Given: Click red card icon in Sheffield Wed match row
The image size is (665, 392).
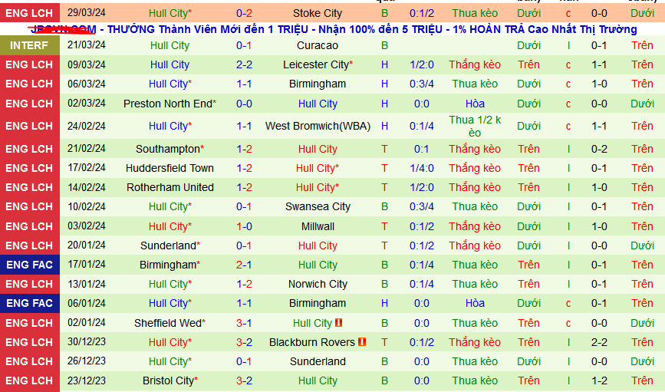Looking at the screenshot, I should click(338, 323).
